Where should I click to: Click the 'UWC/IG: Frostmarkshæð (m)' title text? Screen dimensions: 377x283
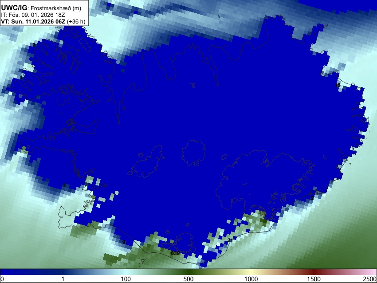[x=41, y=8]
